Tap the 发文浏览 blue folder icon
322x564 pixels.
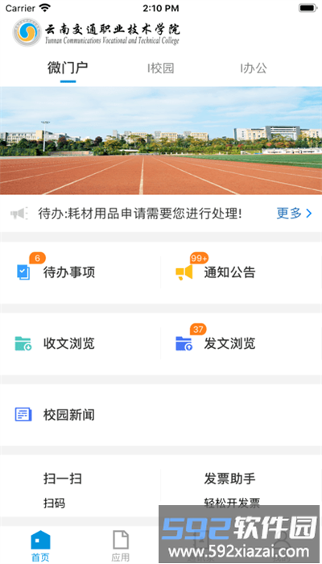point(184,343)
